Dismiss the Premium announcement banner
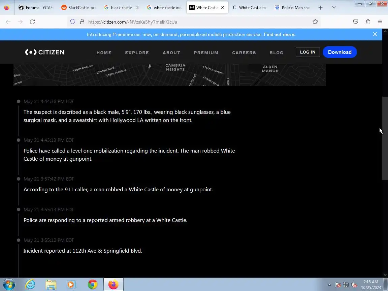The height and width of the screenshot is (291, 388). coord(375,34)
